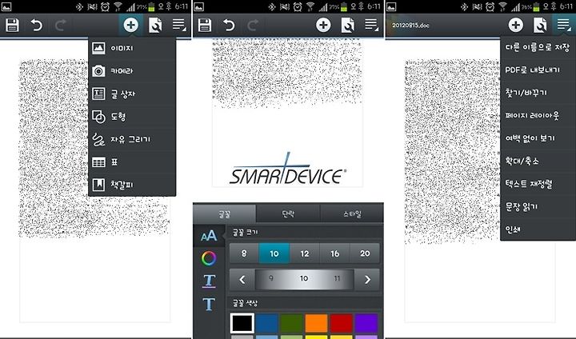
Task: Choose the orange font color swatch
Action: [316, 323]
